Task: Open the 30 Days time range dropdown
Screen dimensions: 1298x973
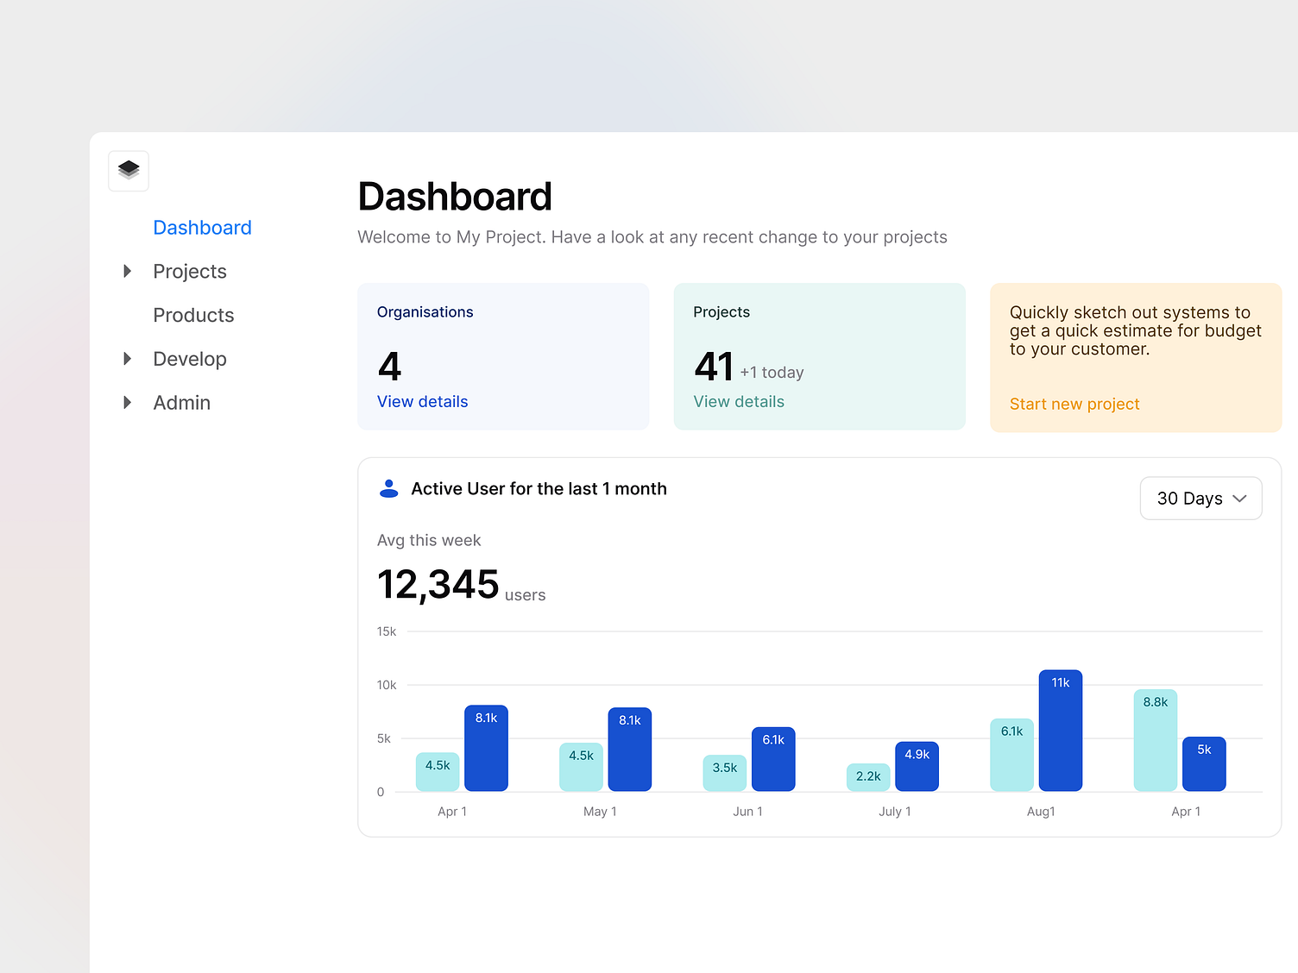Action: [x=1200, y=498]
